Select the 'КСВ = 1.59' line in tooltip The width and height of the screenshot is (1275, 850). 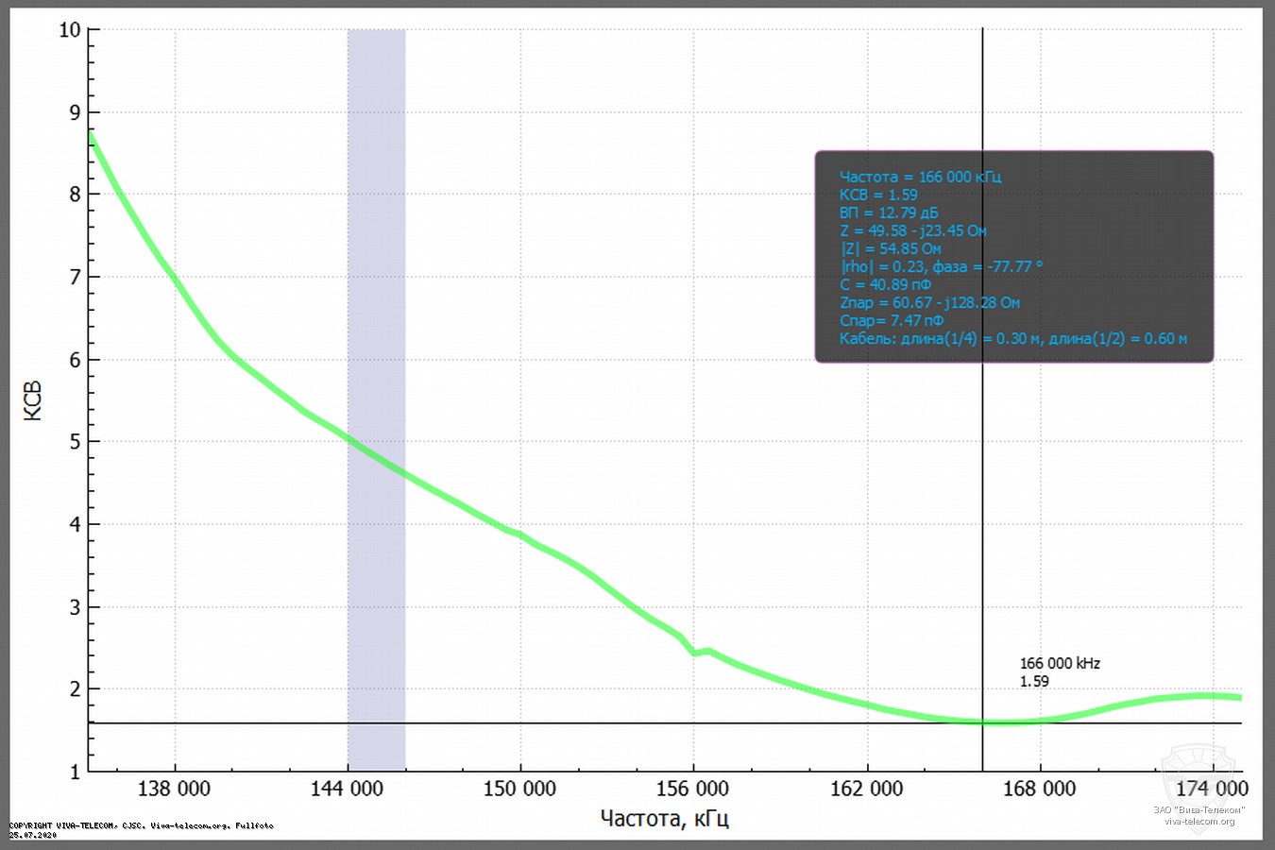878,195
